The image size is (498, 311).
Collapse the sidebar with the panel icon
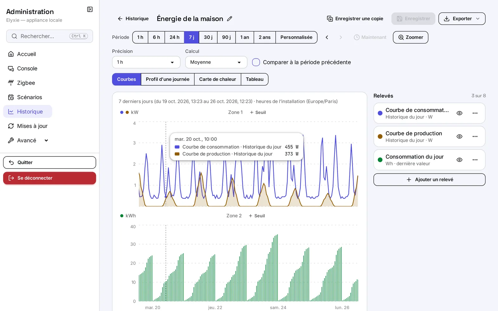pos(90,9)
